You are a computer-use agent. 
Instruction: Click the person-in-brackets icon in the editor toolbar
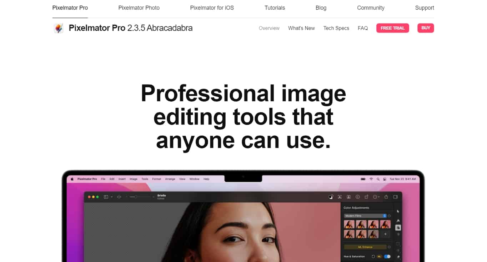pyautogui.click(x=340, y=197)
